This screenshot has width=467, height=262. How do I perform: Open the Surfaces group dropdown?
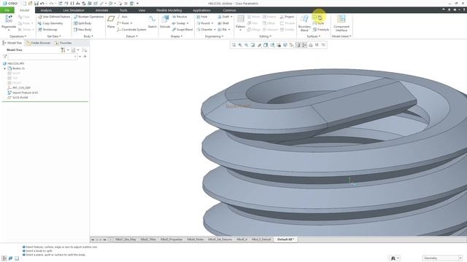pyautogui.click(x=314, y=36)
